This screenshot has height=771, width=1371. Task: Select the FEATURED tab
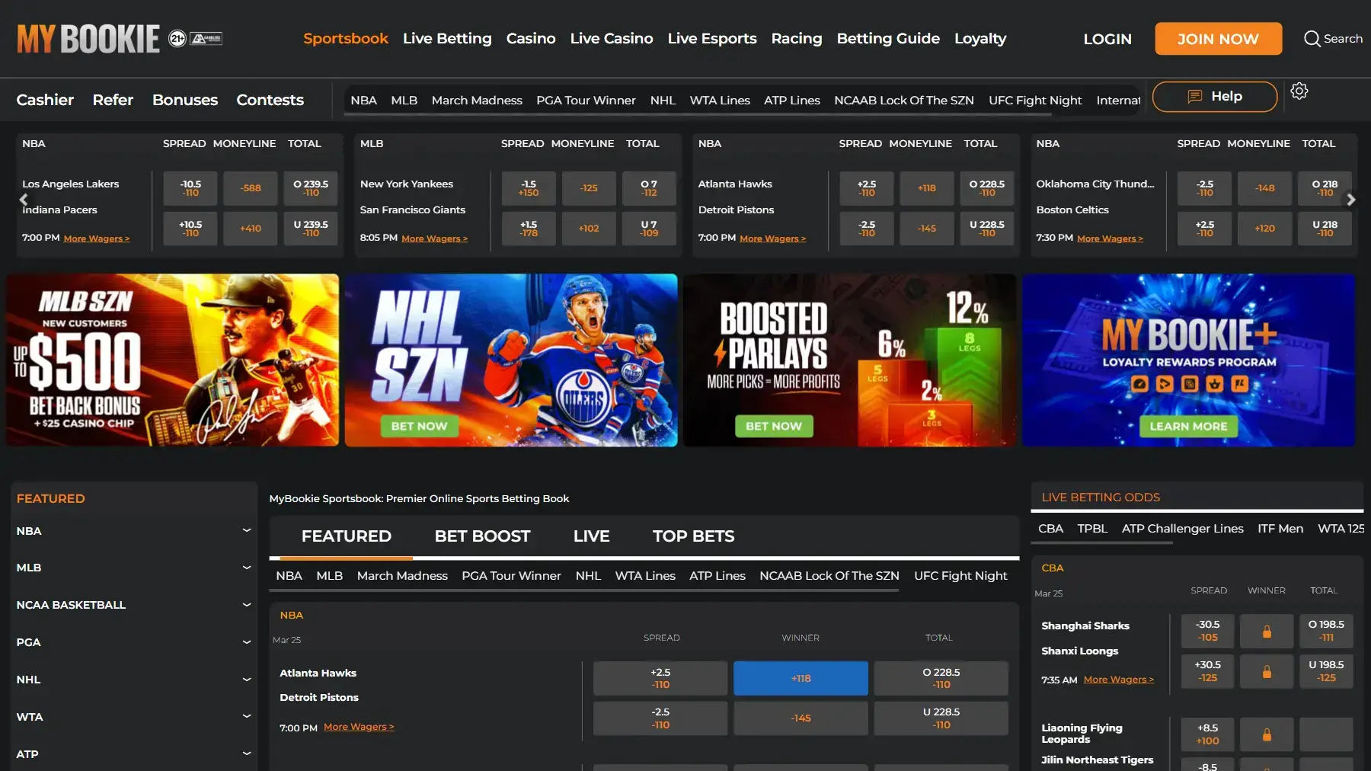(x=346, y=536)
